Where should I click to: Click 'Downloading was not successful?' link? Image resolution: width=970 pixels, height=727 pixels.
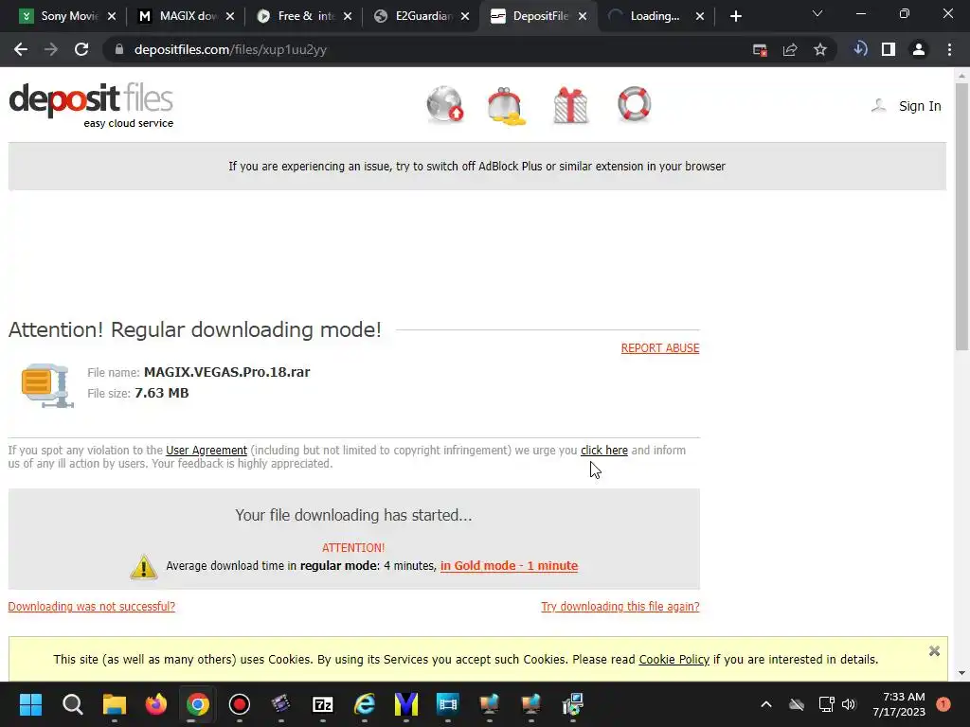pyautogui.click(x=92, y=607)
